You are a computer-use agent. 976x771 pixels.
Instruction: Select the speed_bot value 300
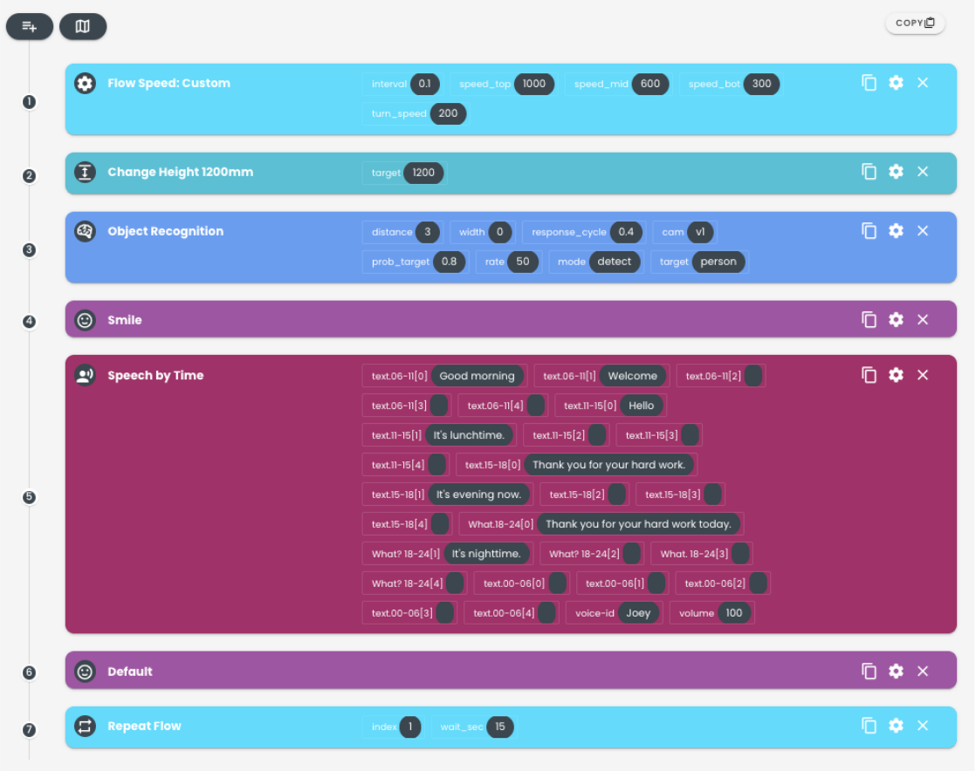click(x=761, y=84)
